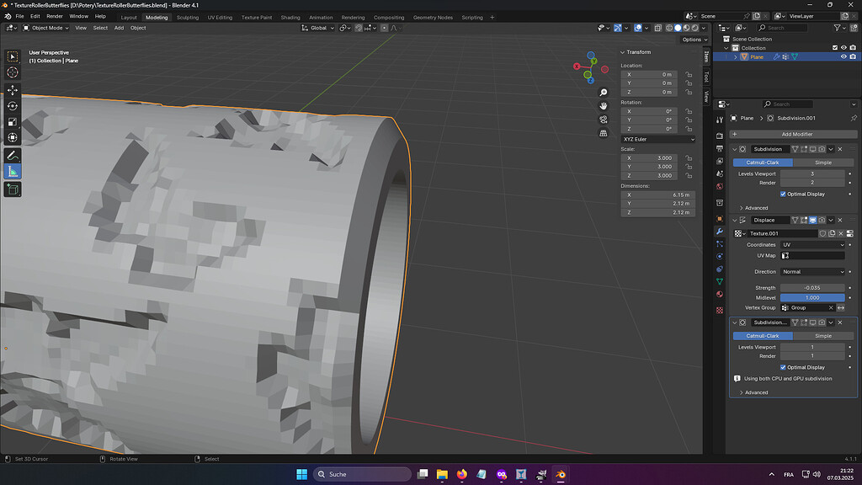The height and width of the screenshot is (485, 862).
Task: Open the File menu
Action: (x=19, y=17)
